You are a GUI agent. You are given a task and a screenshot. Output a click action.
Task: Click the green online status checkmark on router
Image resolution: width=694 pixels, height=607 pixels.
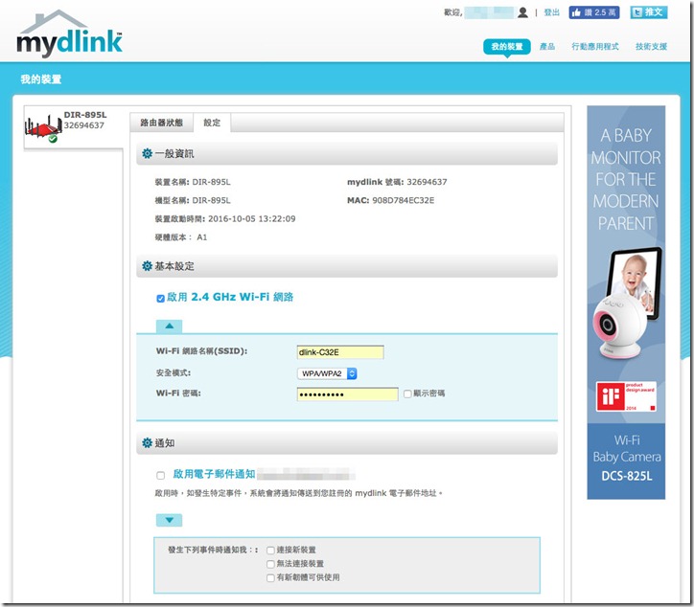[x=53, y=139]
